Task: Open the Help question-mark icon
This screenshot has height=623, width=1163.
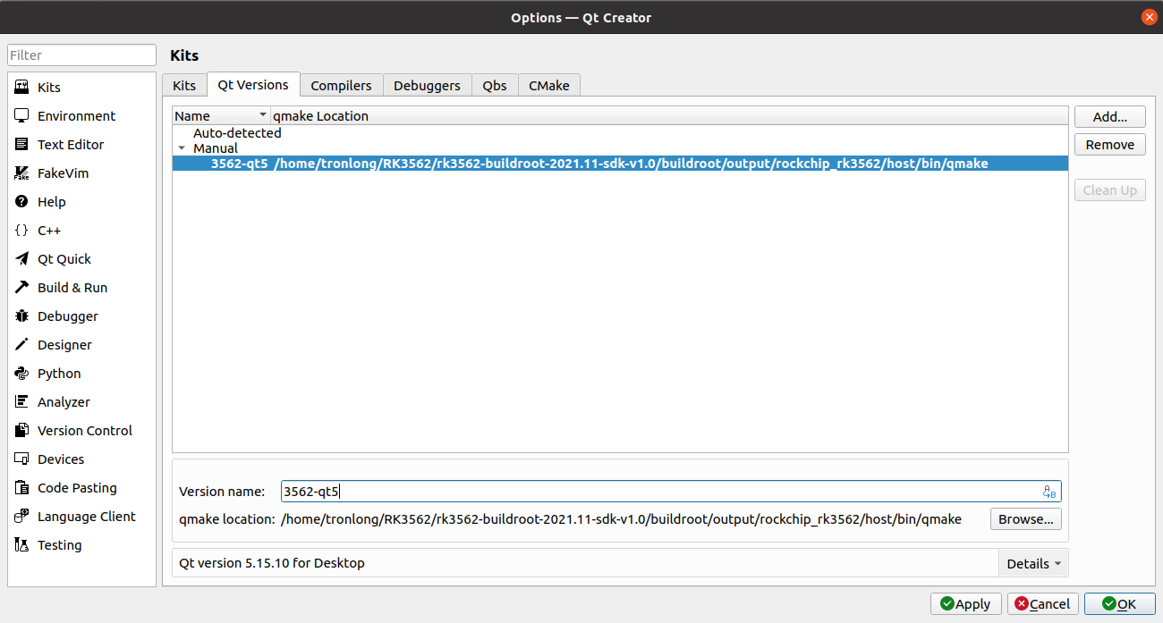Action: 22,202
